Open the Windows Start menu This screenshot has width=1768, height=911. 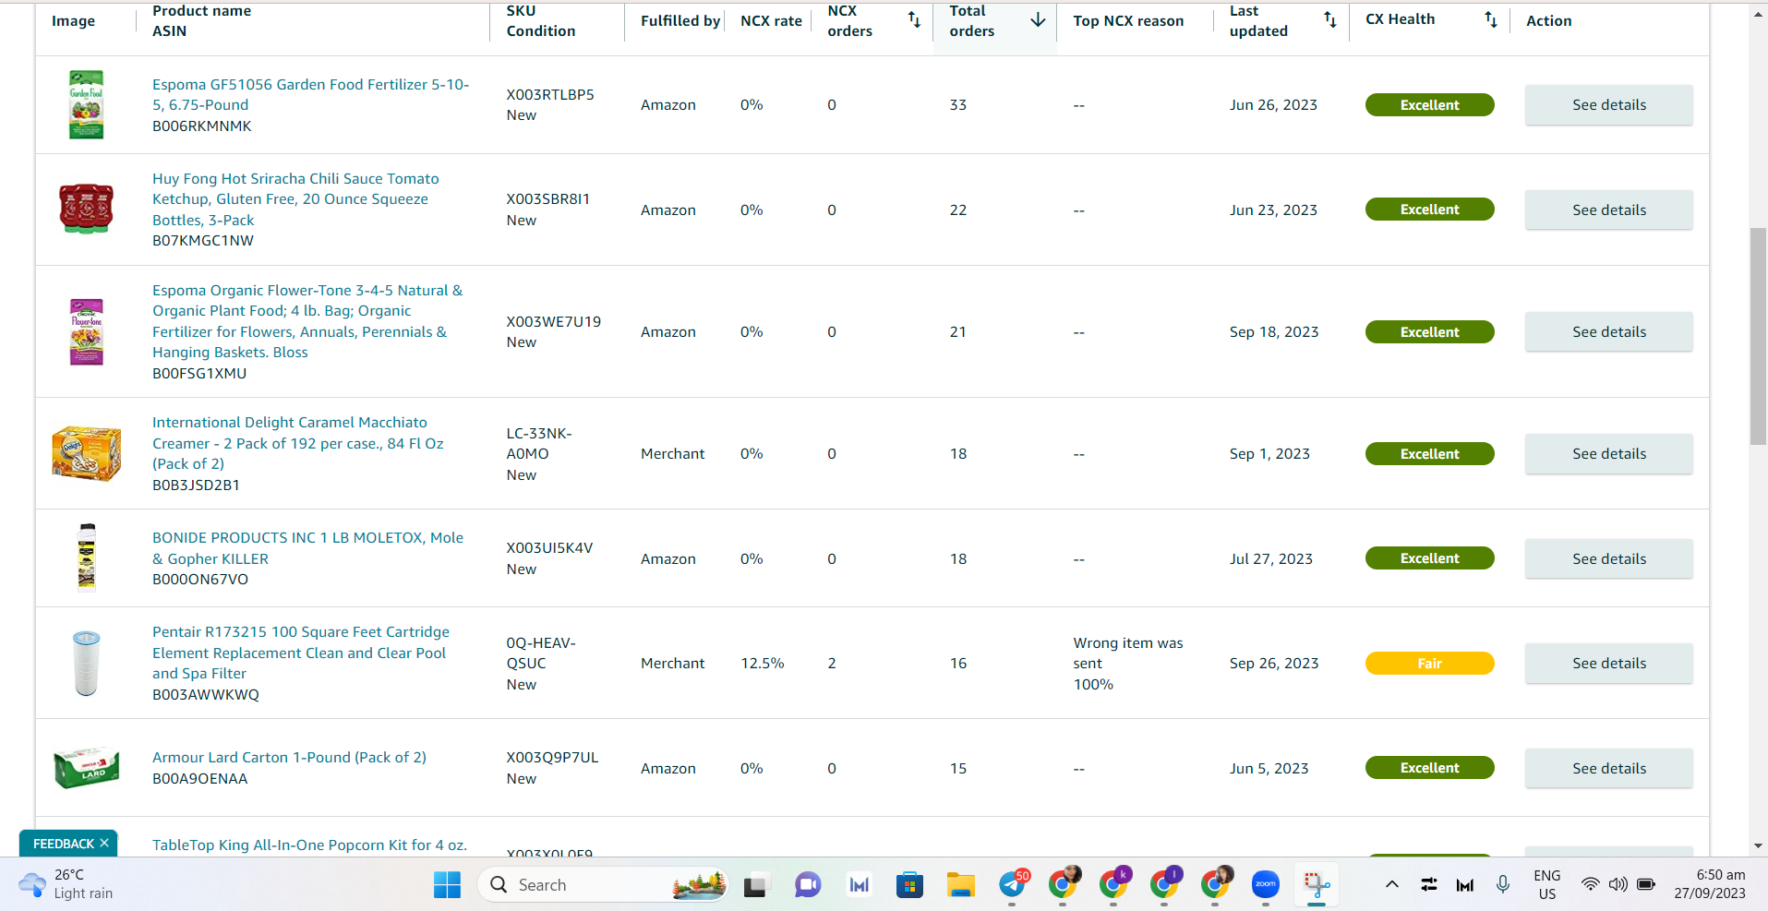tap(447, 885)
